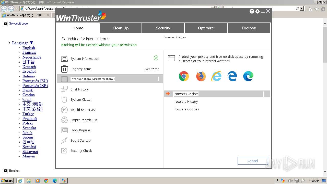This screenshot has width=327, height=184.
Task: Click the Block Popups icon
Action: click(x=64, y=130)
